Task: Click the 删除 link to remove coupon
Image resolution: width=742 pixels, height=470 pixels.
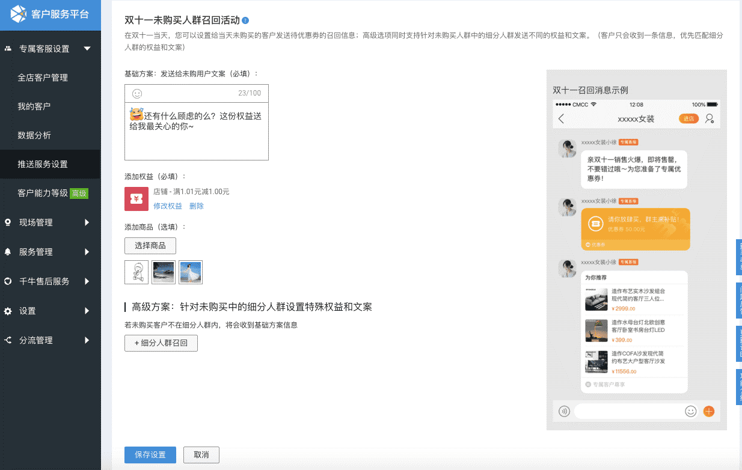Action: click(197, 206)
